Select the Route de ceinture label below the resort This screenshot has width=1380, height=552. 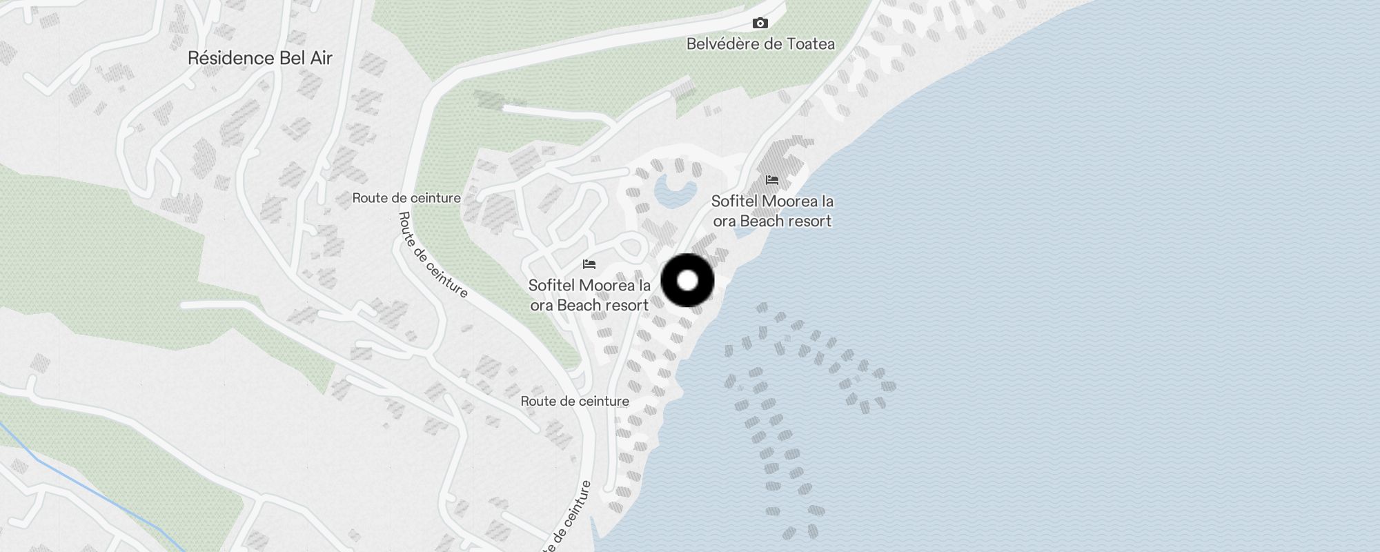(575, 401)
